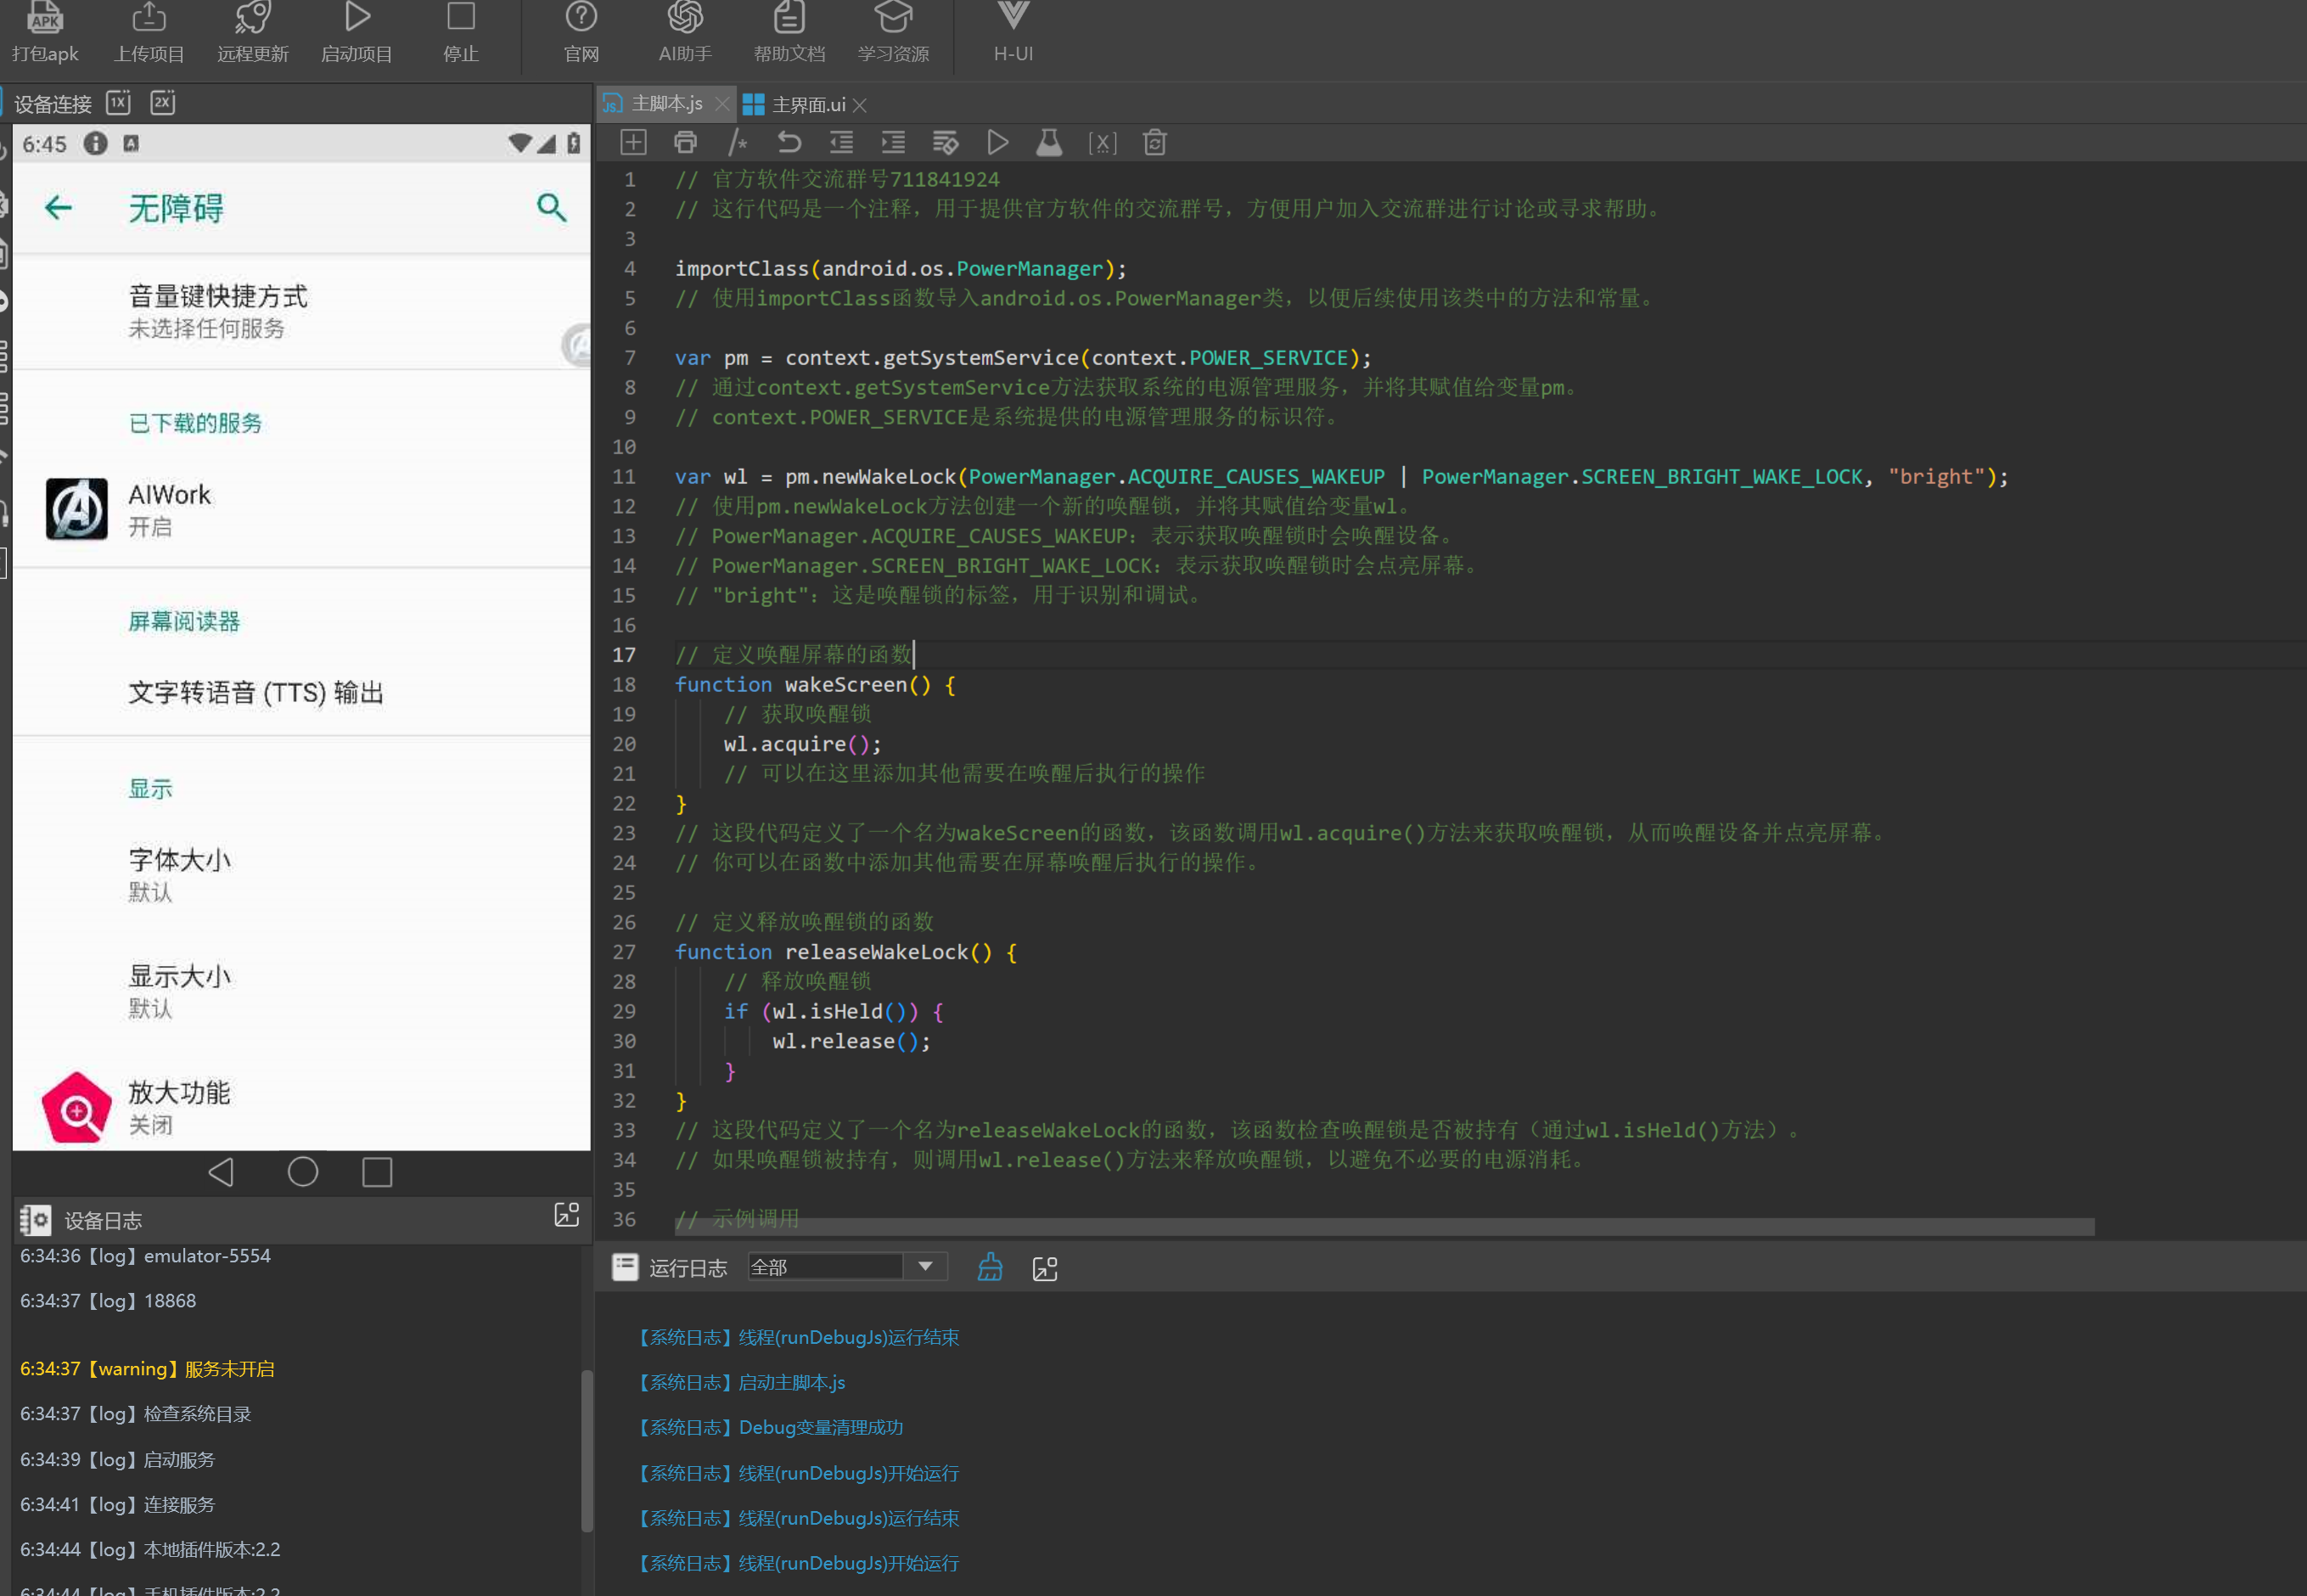The height and width of the screenshot is (1596, 2307).
Task: Pop out the 设备日志 panel
Action: click(x=567, y=1214)
